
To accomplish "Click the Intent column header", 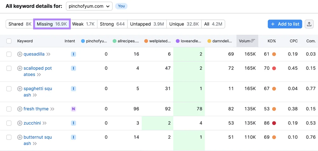I will tap(70, 41).
